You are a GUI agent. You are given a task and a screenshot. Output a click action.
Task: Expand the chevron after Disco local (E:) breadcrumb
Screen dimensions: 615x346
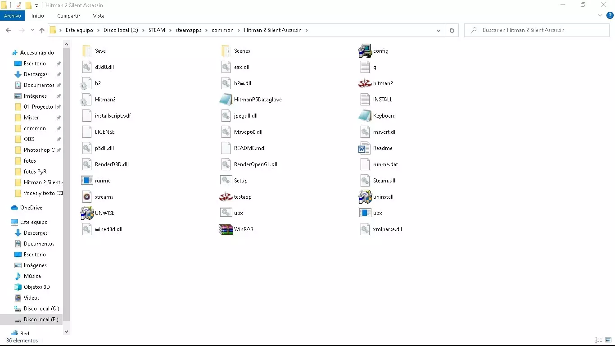point(143,30)
